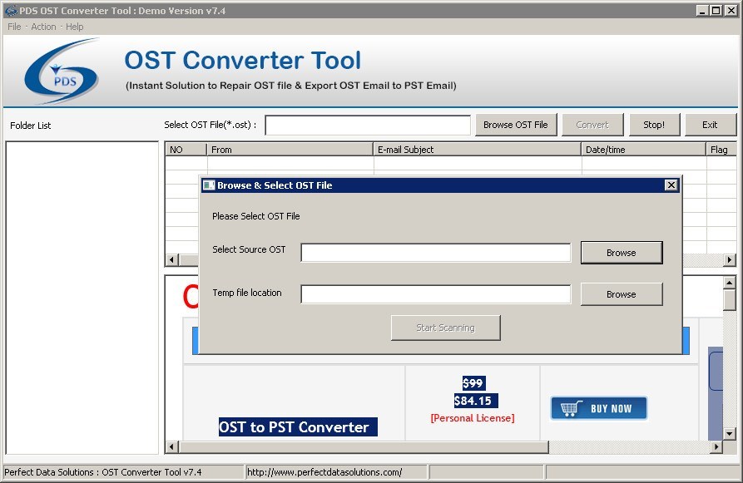
Task: Click the From column header
Action: click(290, 150)
